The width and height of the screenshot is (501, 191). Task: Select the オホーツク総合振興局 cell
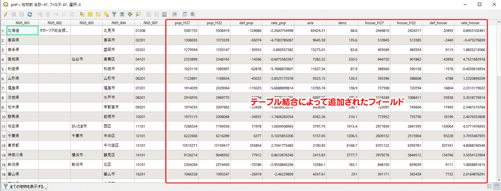click(54, 30)
